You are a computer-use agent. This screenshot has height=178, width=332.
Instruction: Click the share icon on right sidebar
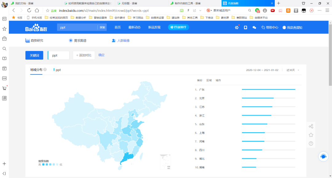tap(311, 126)
